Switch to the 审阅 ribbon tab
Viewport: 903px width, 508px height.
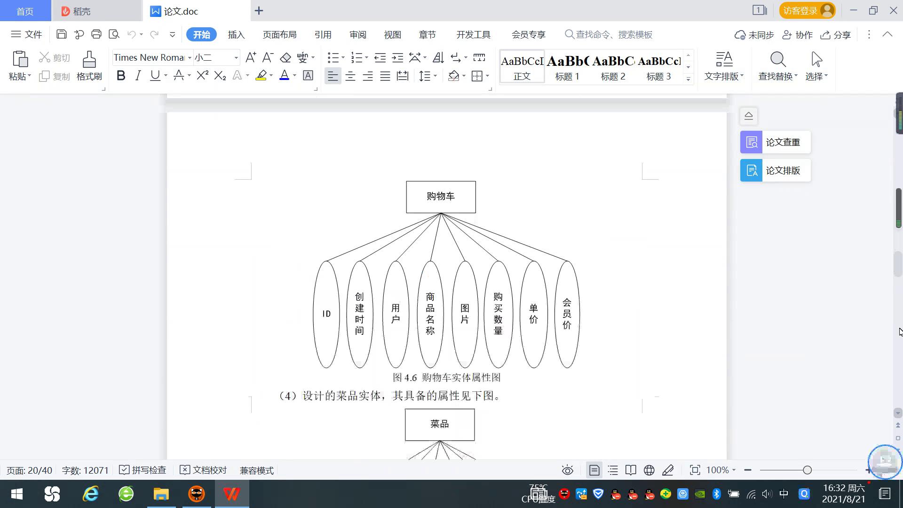pos(358,34)
